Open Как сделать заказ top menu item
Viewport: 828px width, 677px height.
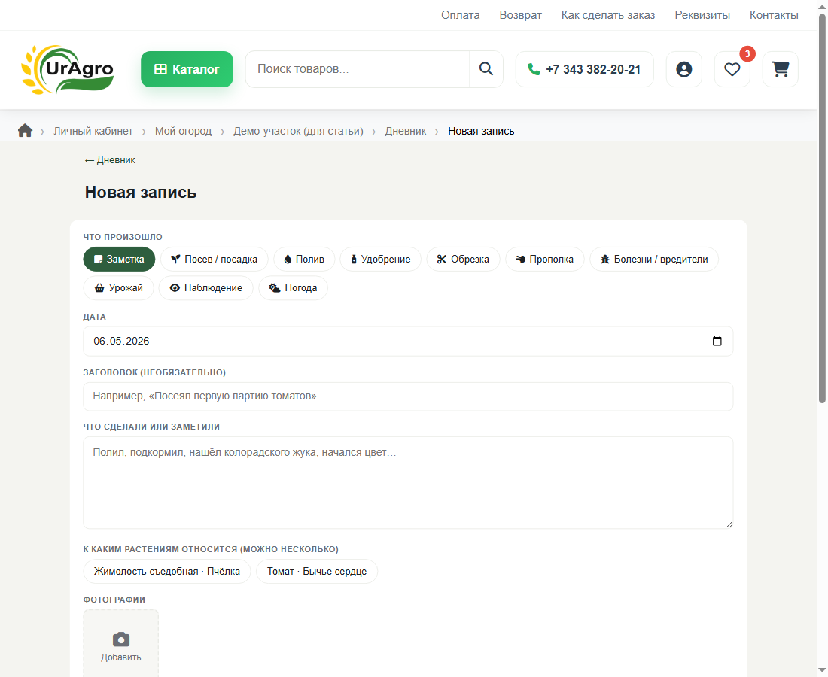pos(607,15)
